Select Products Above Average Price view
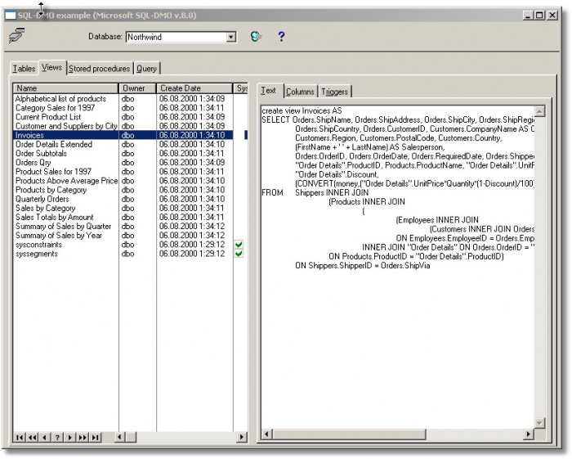572x459 pixels. [x=66, y=181]
